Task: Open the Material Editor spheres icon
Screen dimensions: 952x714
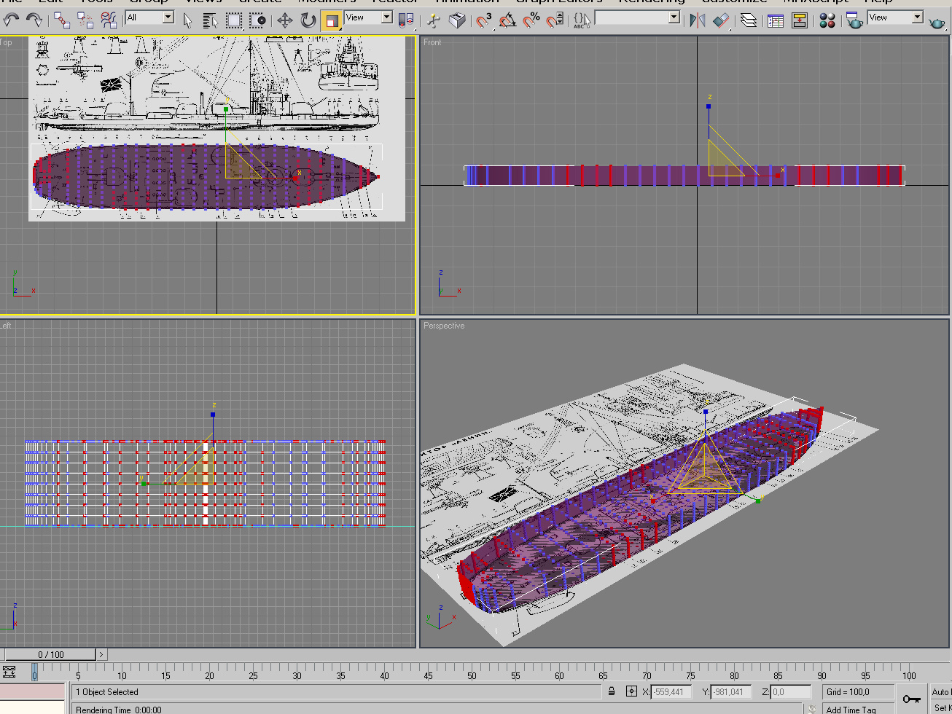Action: pos(827,20)
